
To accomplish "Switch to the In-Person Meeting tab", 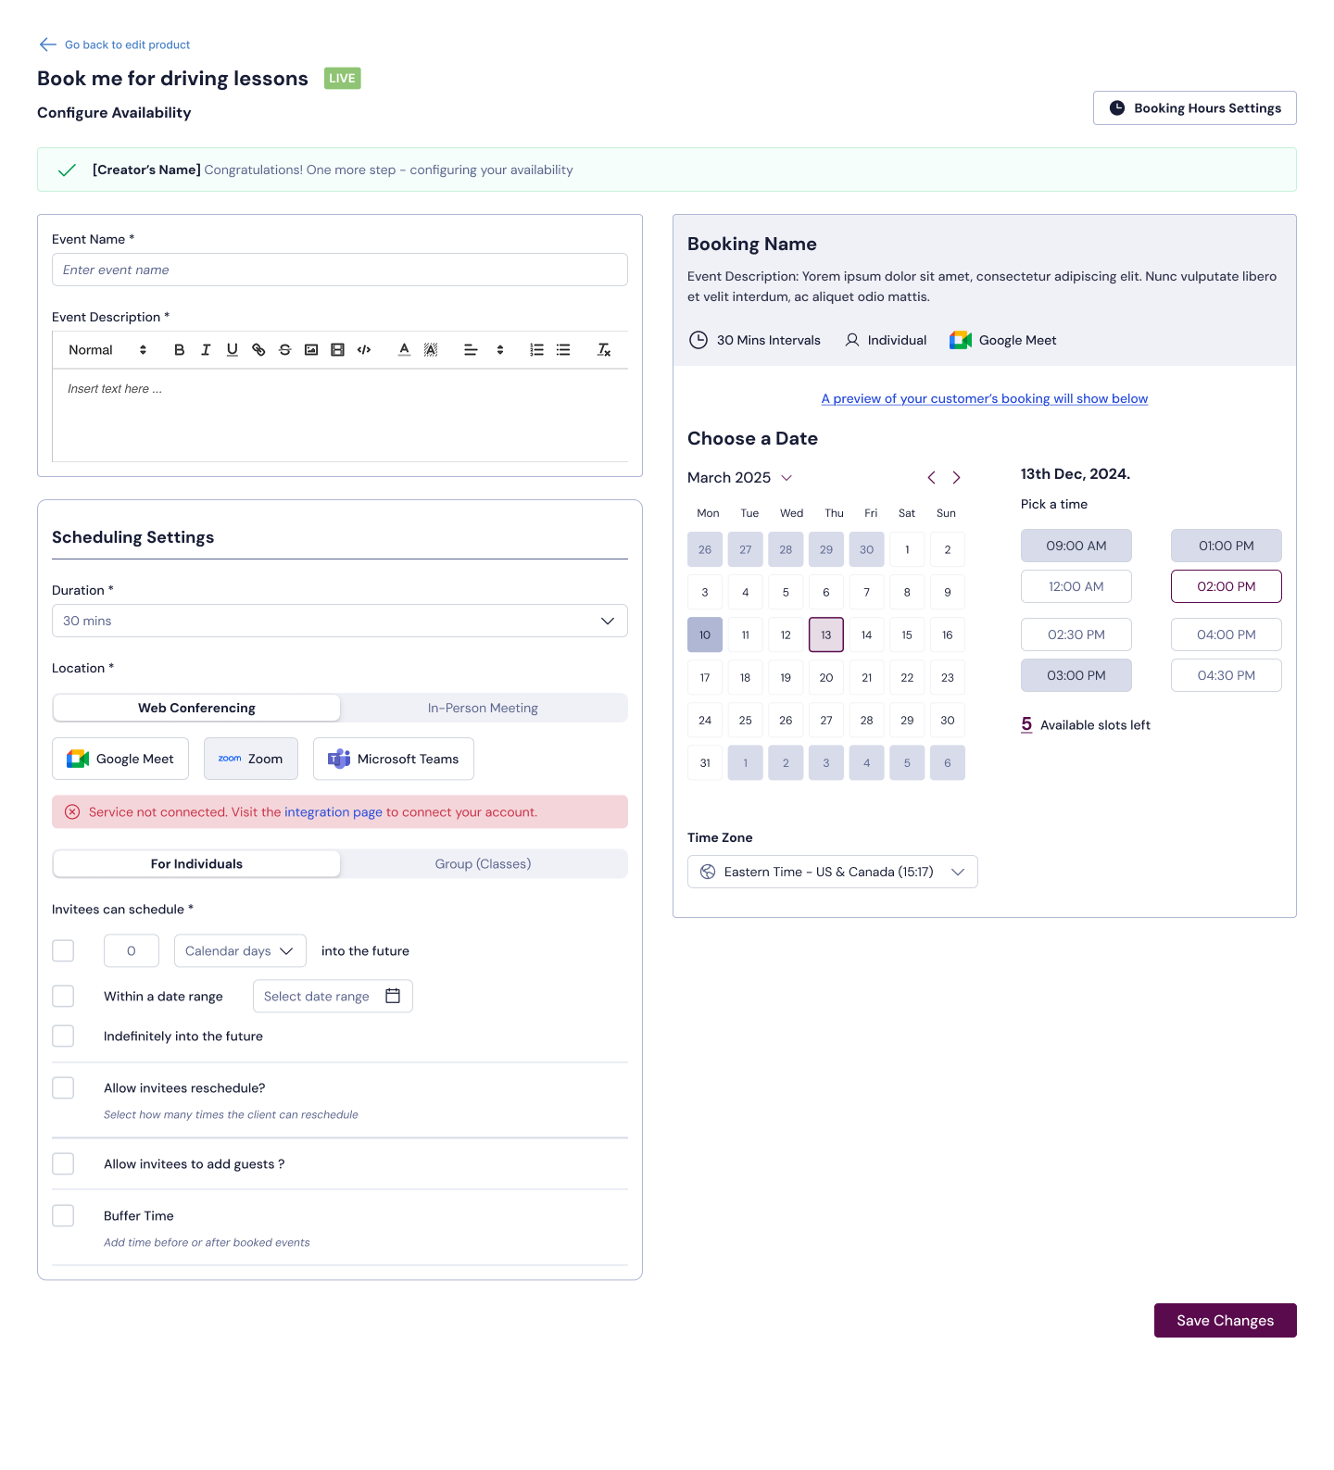I will click(x=483, y=708).
